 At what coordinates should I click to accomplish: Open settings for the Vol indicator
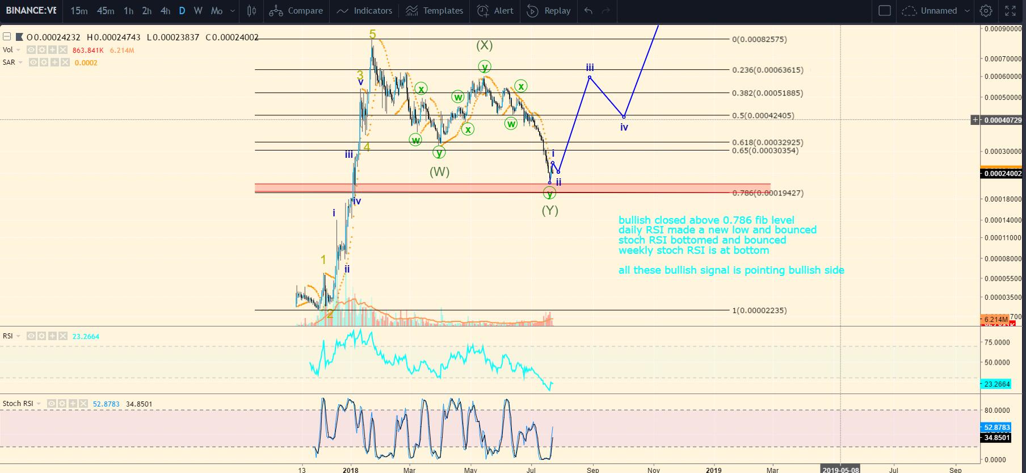pyautogui.click(x=43, y=50)
